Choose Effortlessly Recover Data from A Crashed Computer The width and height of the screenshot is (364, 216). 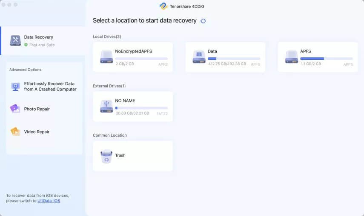(x=50, y=86)
